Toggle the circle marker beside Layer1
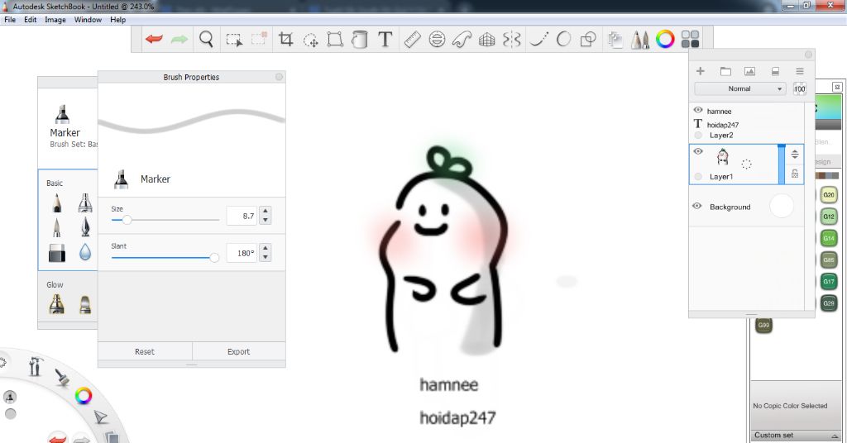The height and width of the screenshot is (443, 847). pos(698,176)
